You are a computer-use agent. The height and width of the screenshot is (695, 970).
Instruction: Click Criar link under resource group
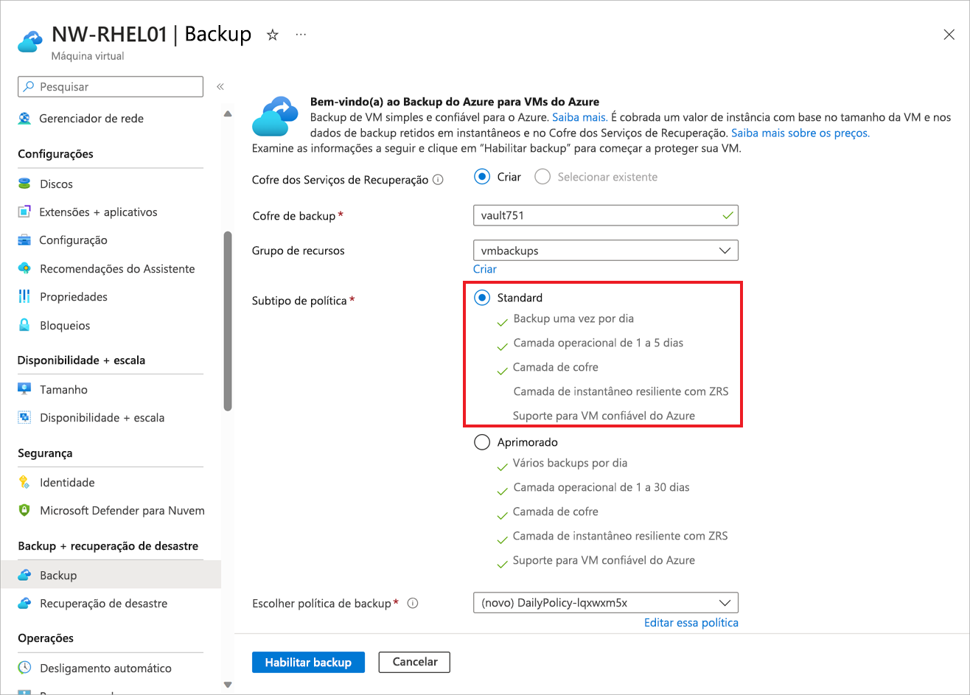(485, 269)
